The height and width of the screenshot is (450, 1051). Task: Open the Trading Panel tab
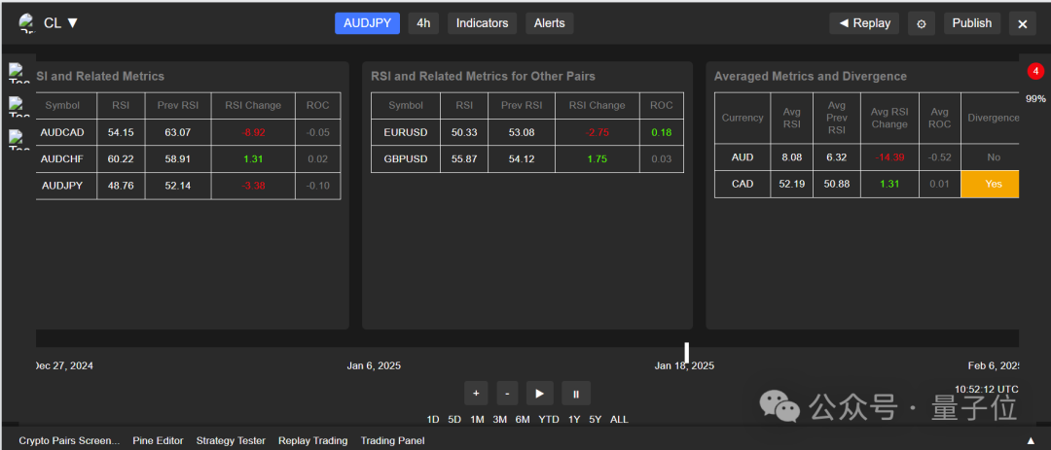[x=392, y=440]
